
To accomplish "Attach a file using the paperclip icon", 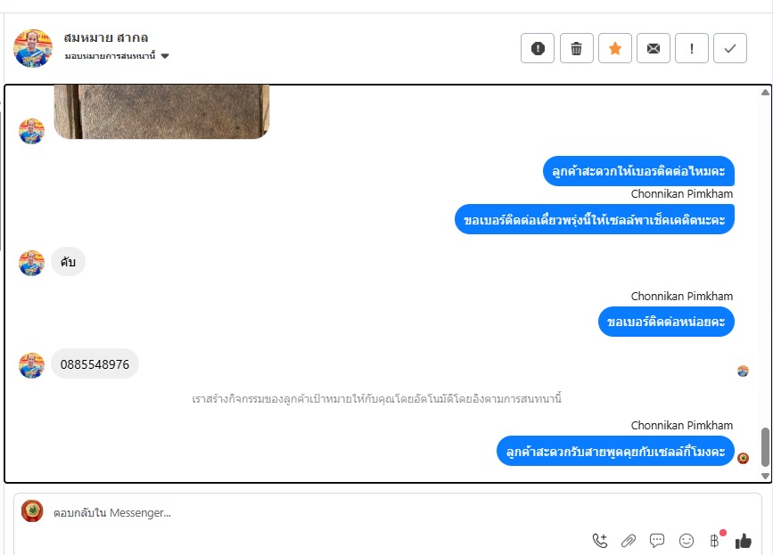I will click(629, 541).
